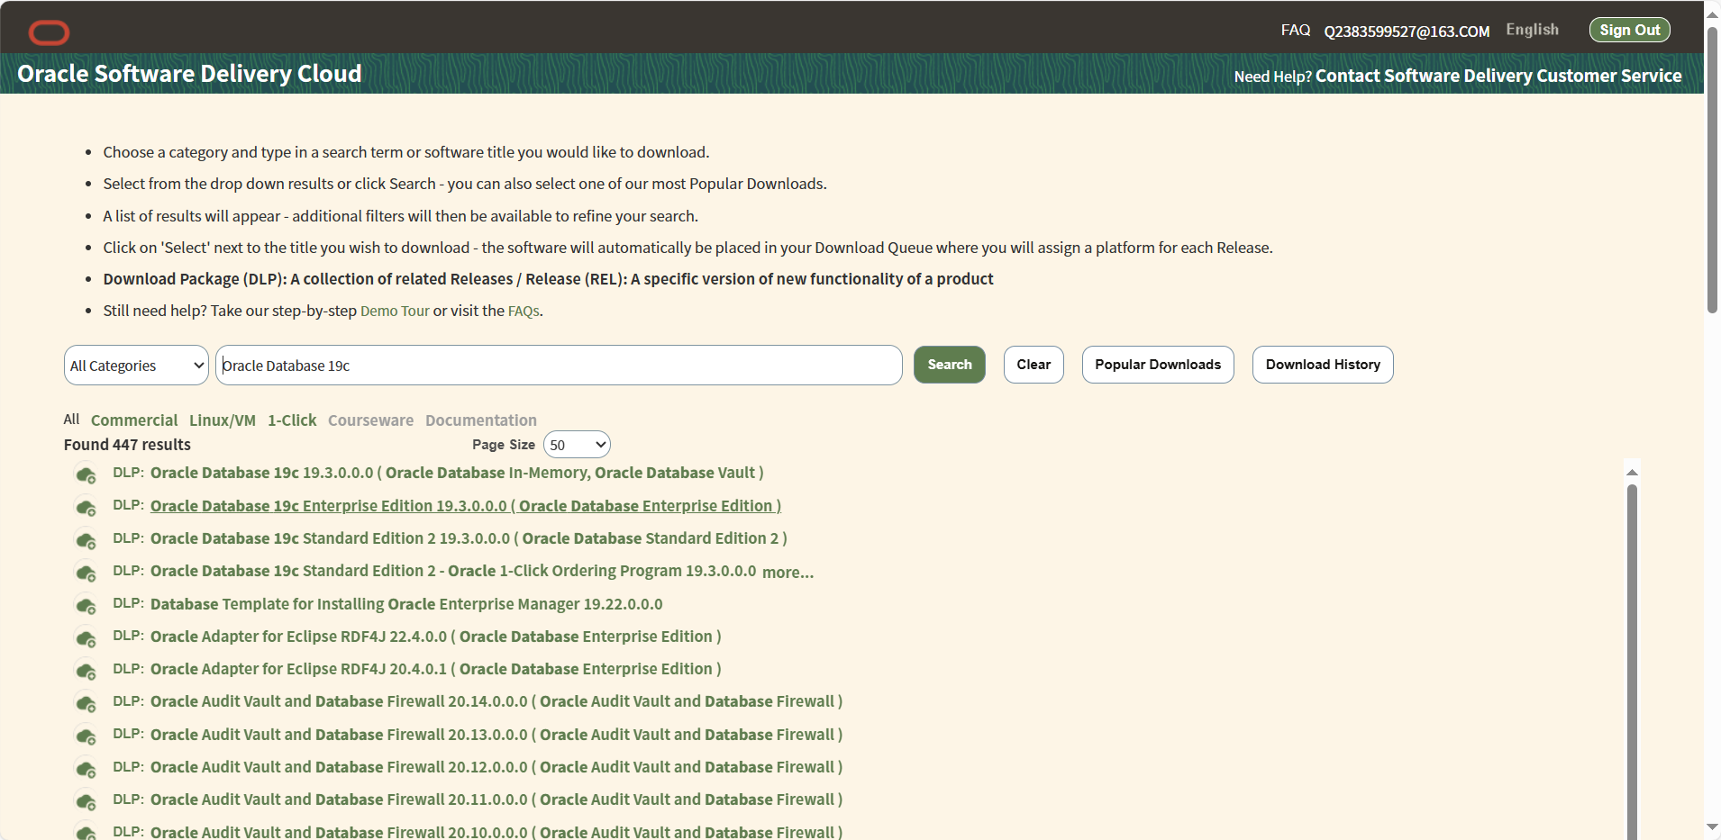Screen dimensions: 1721x840
Task: Open Audit Vault and Database Firewall 20.13.0.0.0 link
Action: tap(496, 735)
